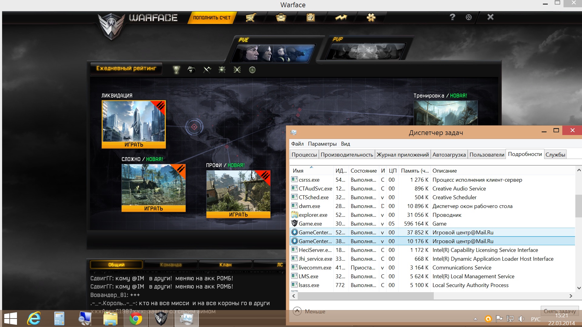Select GameCenter row with 37 852 K memory
This screenshot has width=582, height=327.
click(432, 233)
